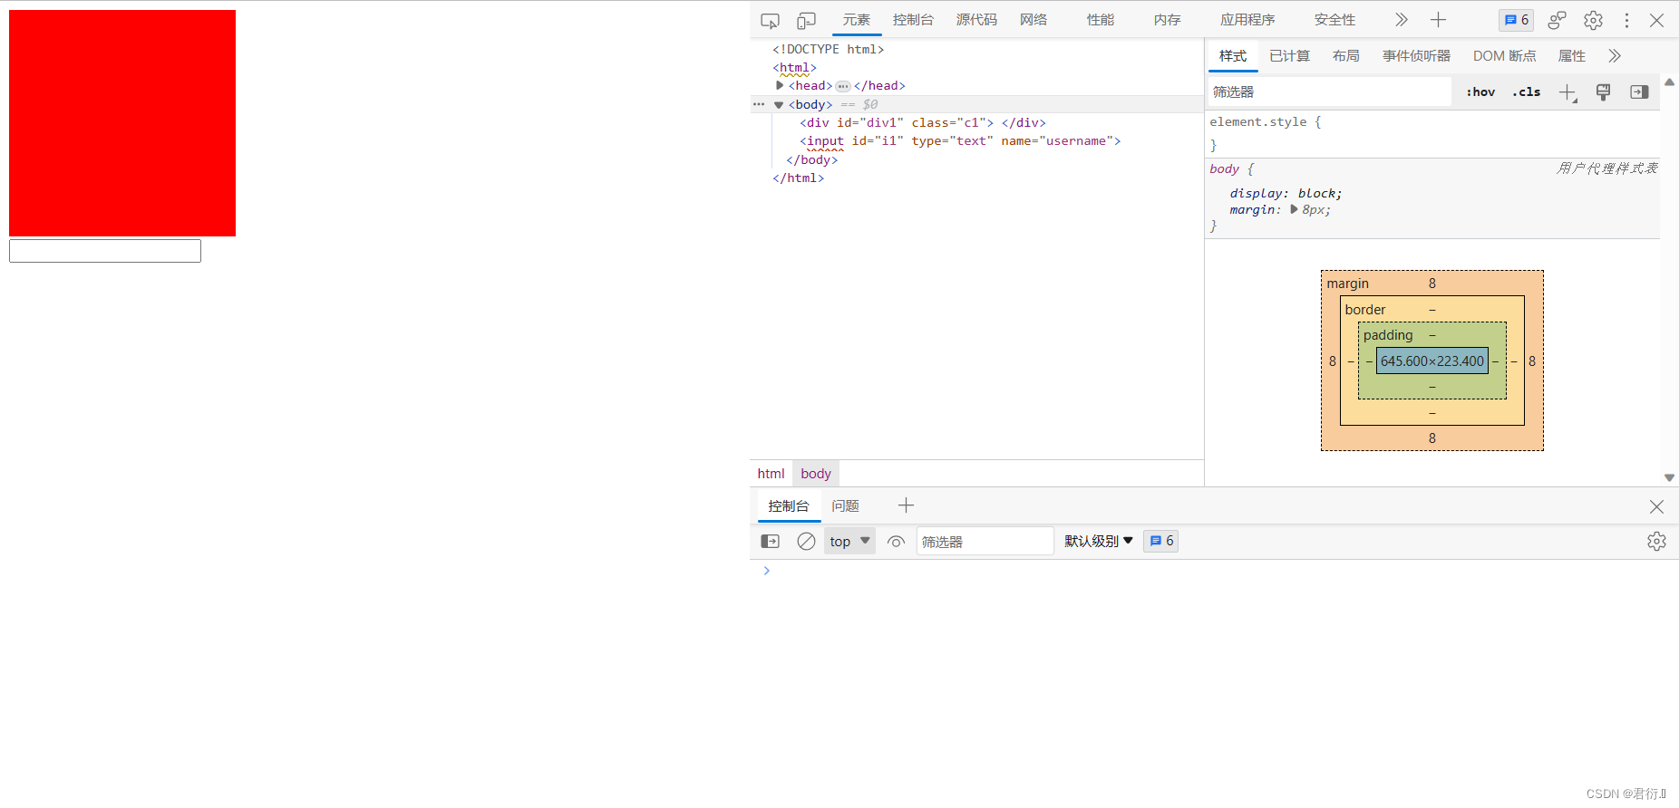Close DevTools panel
This screenshot has width=1679, height=808.
click(x=1656, y=20)
